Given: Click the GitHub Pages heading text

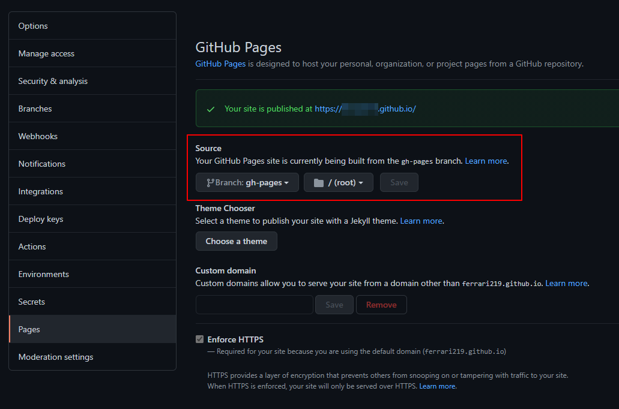Looking at the screenshot, I should pyautogui.click(x=238, y=47).
